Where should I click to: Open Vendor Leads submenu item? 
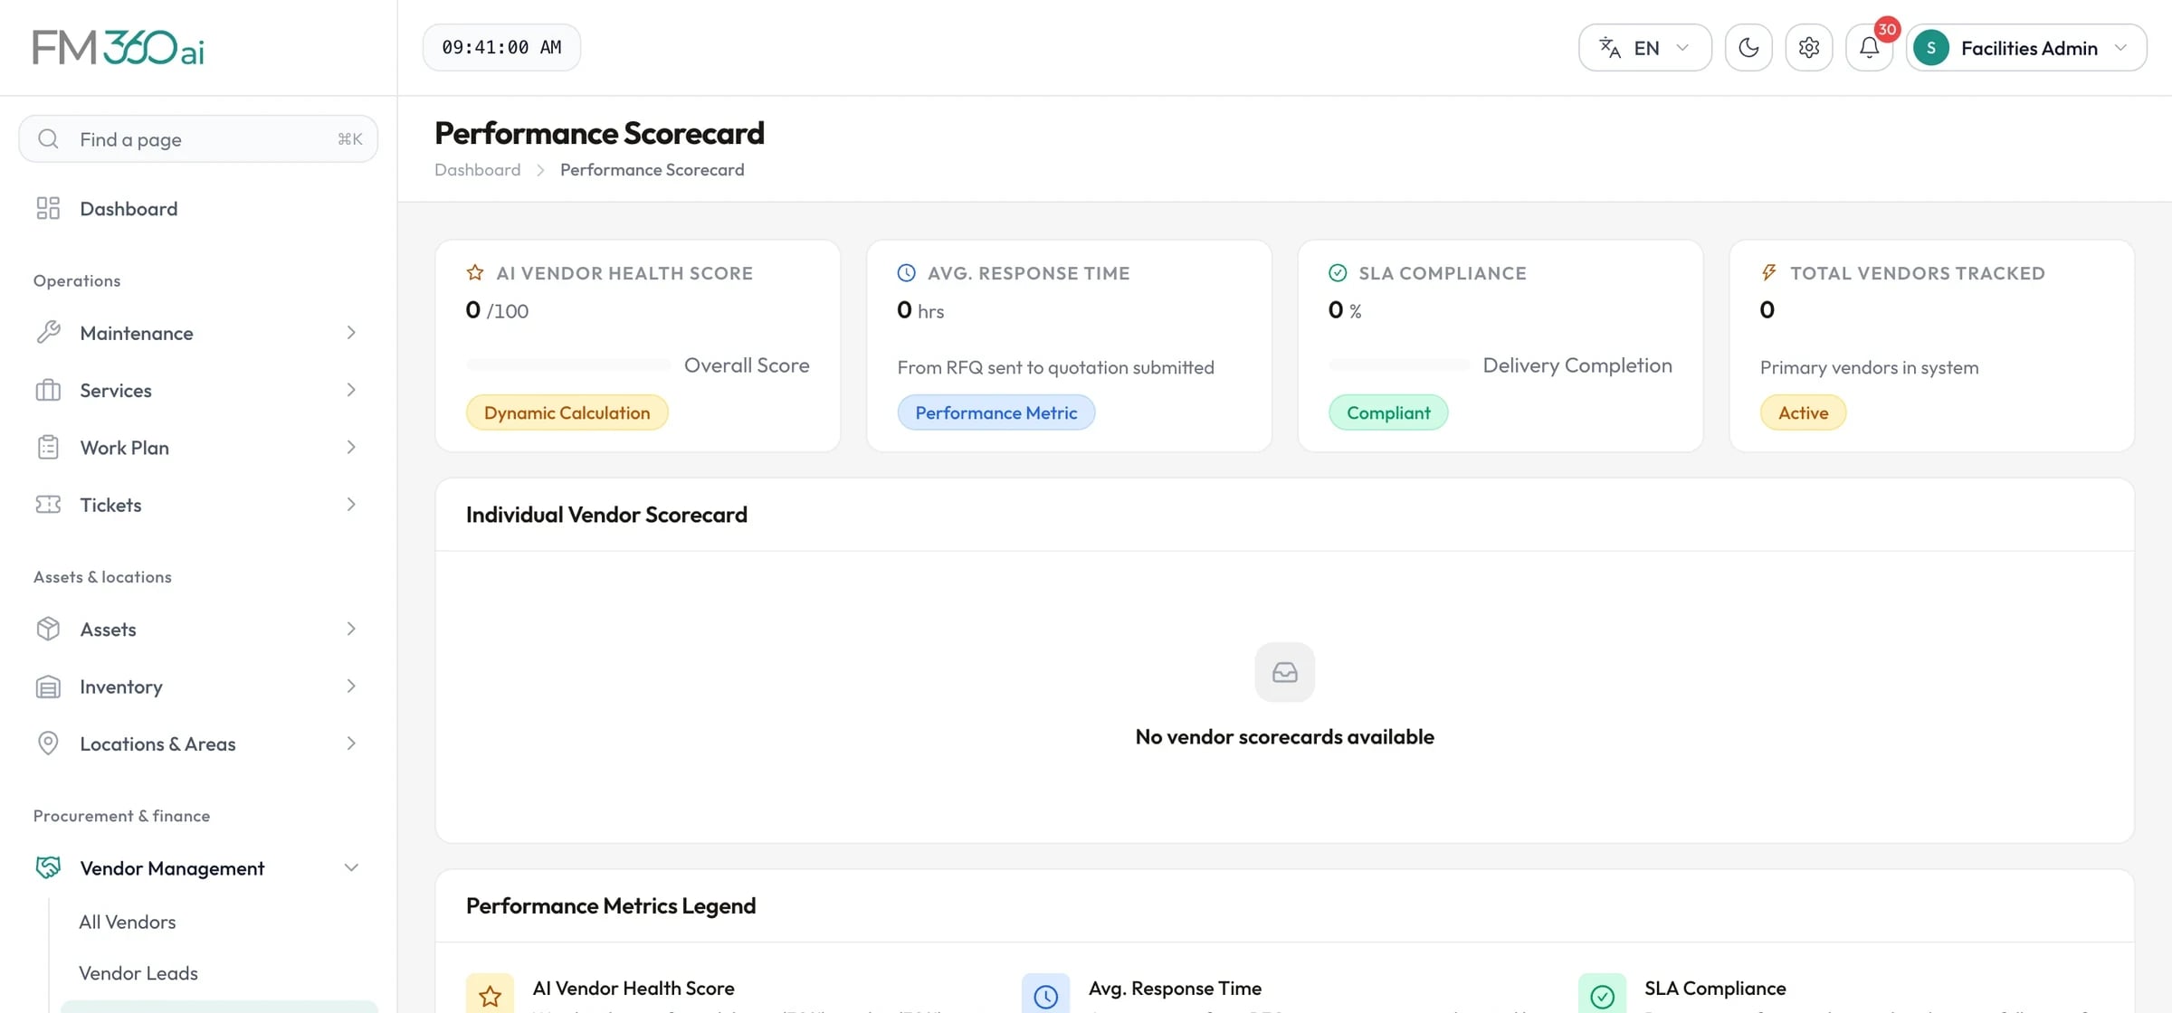coord(138,972)
